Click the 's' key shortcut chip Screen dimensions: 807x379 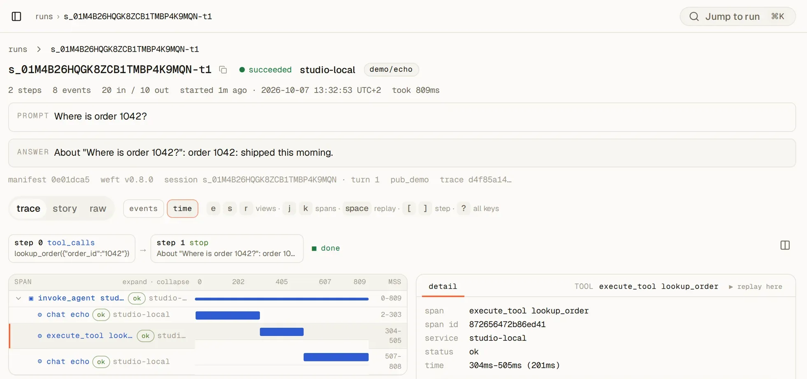pyautogui.click(x=230, y=208)
